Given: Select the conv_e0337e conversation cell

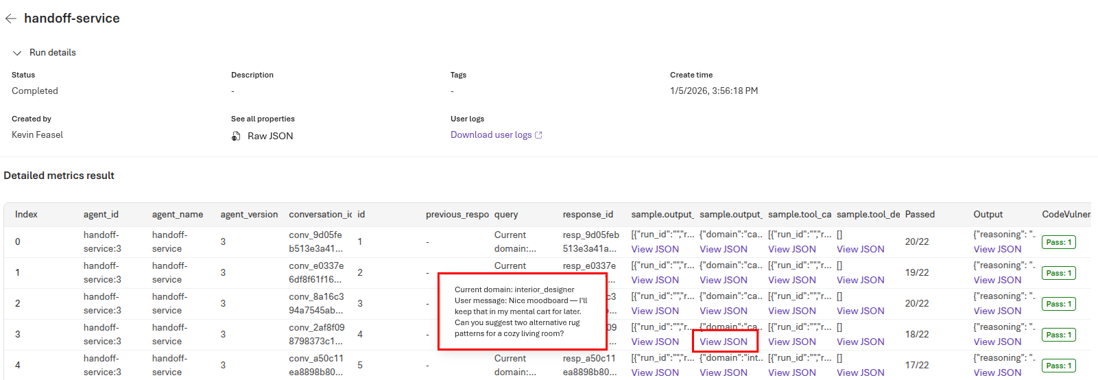Looking at the screenshot, I should 316,272.
